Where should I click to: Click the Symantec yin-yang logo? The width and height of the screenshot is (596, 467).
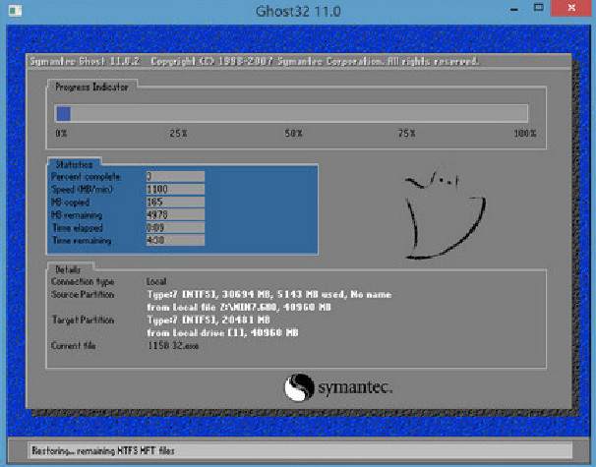click(x=299, y=387)
